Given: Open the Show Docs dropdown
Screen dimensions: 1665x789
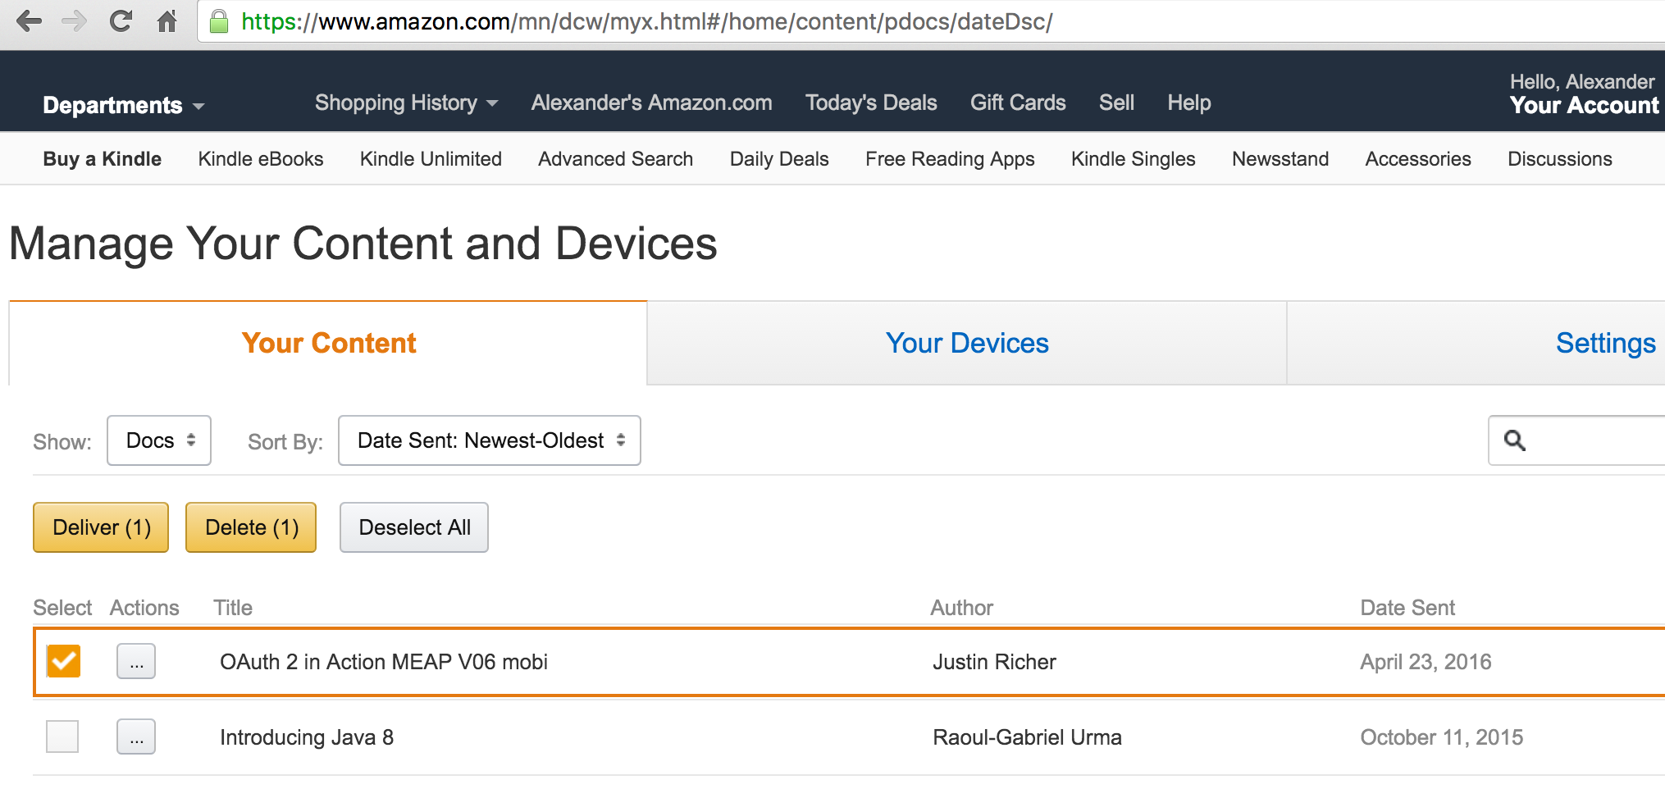Looking at the screenshot, I should click(x=159, y=440).
